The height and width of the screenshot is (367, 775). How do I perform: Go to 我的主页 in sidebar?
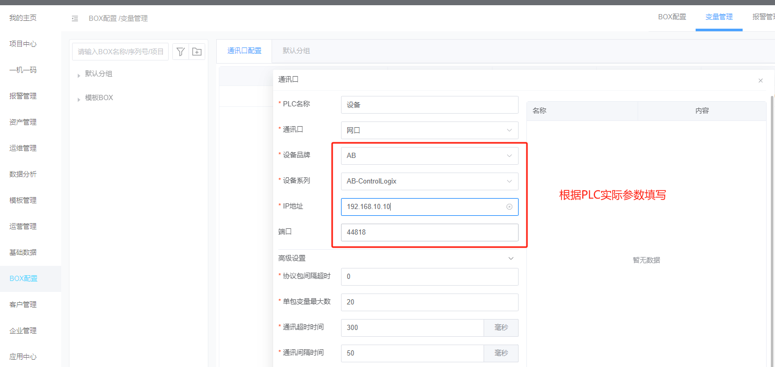coord(23,18)
